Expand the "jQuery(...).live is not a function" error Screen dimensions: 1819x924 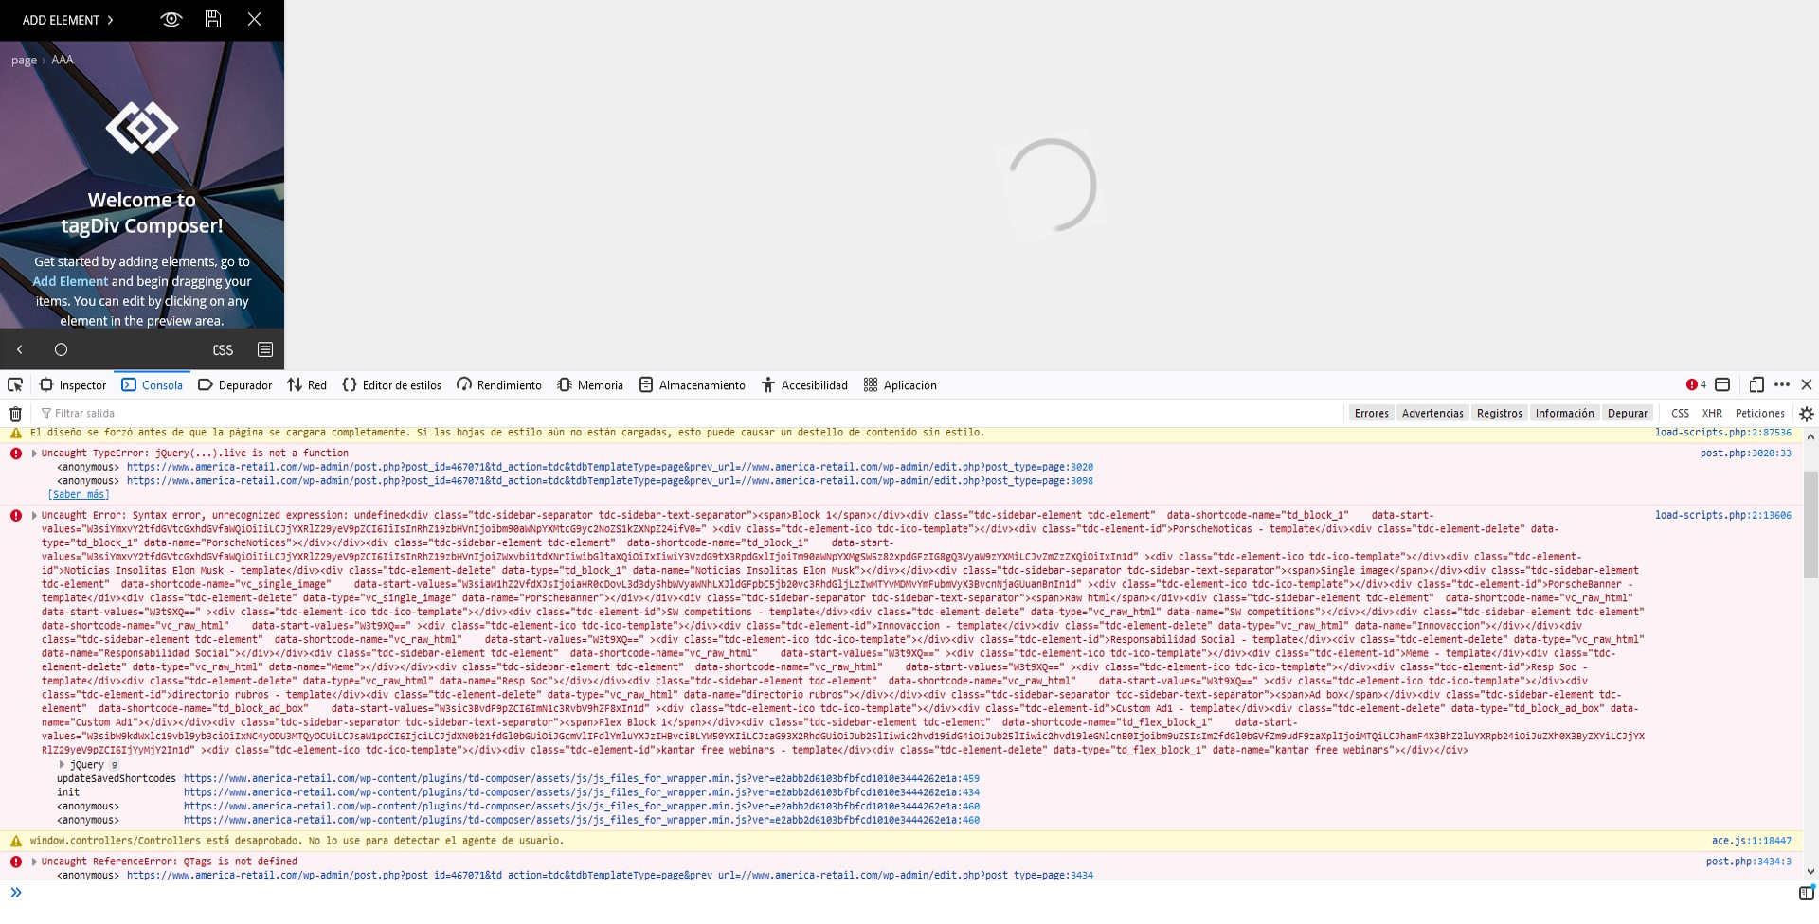tap(35, 453)
